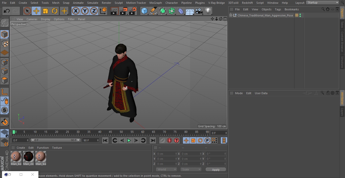This screenshot has width=345, height=178.
Task: Open the Simulate menu
Action: tap(93, 3)
